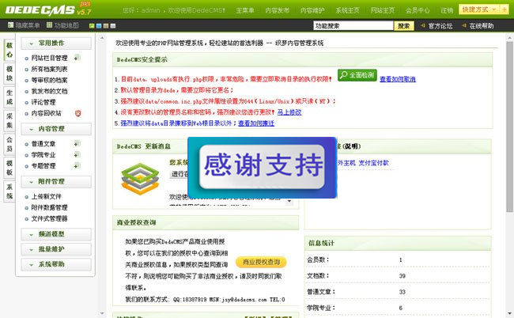The height and width of the screenshot is (318, 514).
Task: Select the 模块 vertical tab
Action: coord(9,74)
